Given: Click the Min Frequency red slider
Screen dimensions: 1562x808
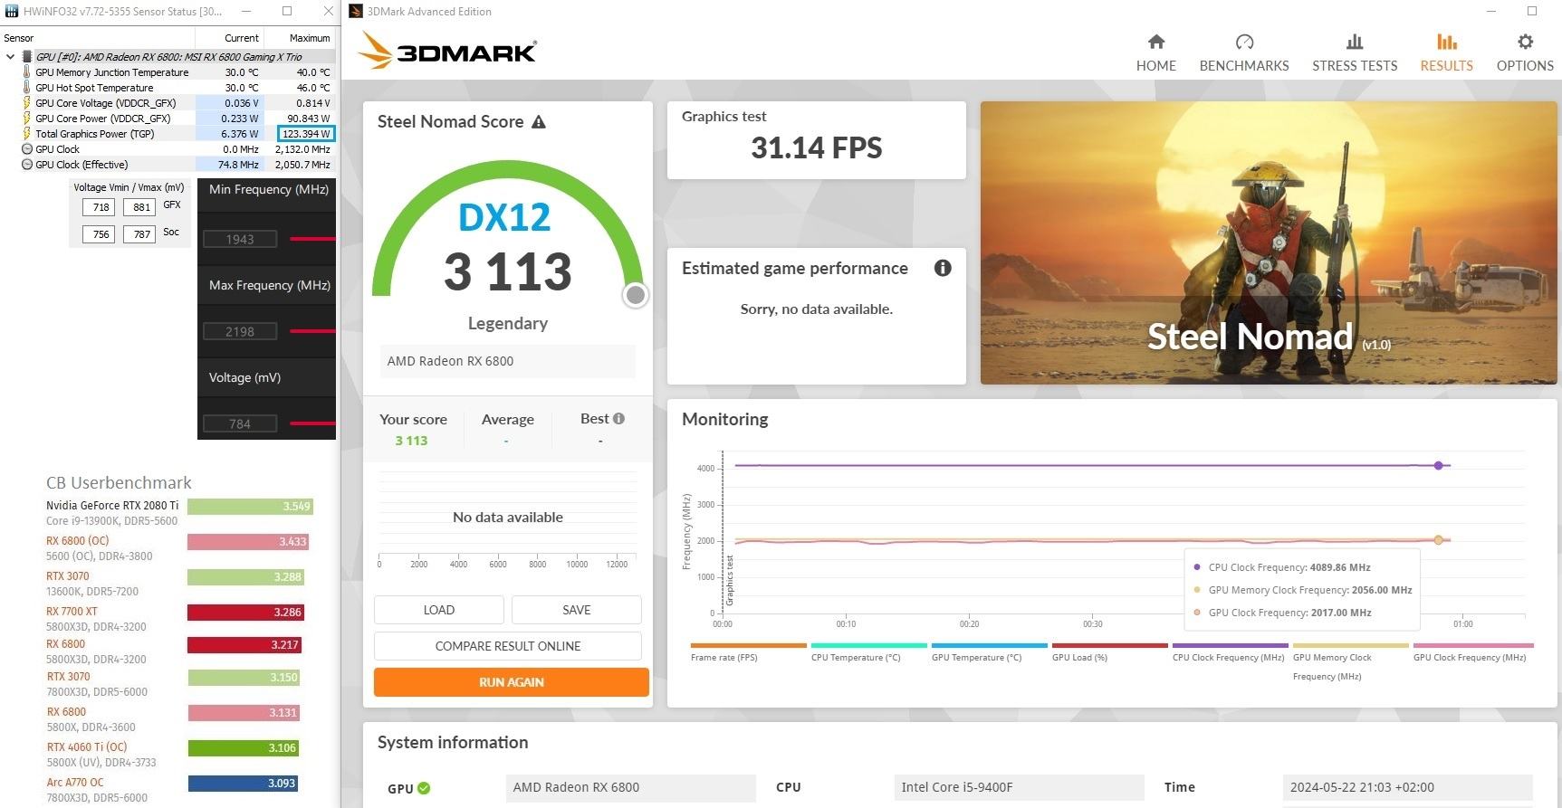Looking at the screenshot, I should pyautogui.click(x=312, y=239).
